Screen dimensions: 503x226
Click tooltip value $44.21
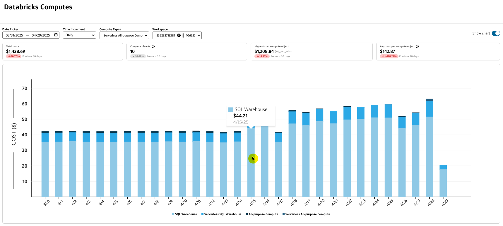240,116
